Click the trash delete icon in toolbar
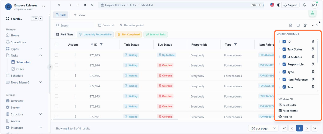The width and height of the screenshot is (323, 134). 305,25
